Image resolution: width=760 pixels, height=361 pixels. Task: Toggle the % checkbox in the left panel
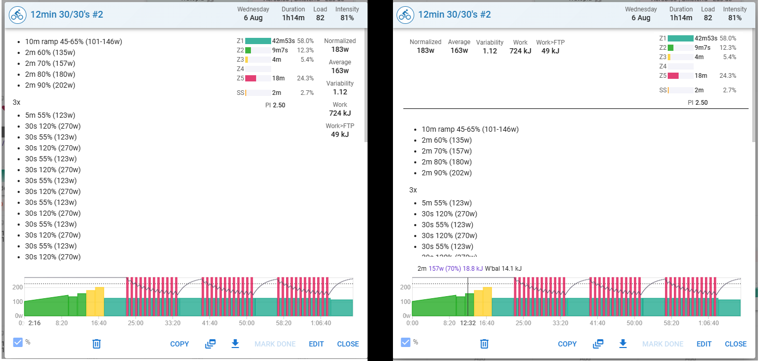(x=18, y=342)
